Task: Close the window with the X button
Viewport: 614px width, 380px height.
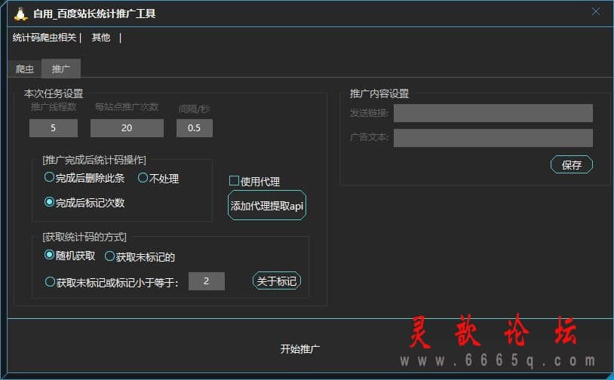Action: point(596,12)
